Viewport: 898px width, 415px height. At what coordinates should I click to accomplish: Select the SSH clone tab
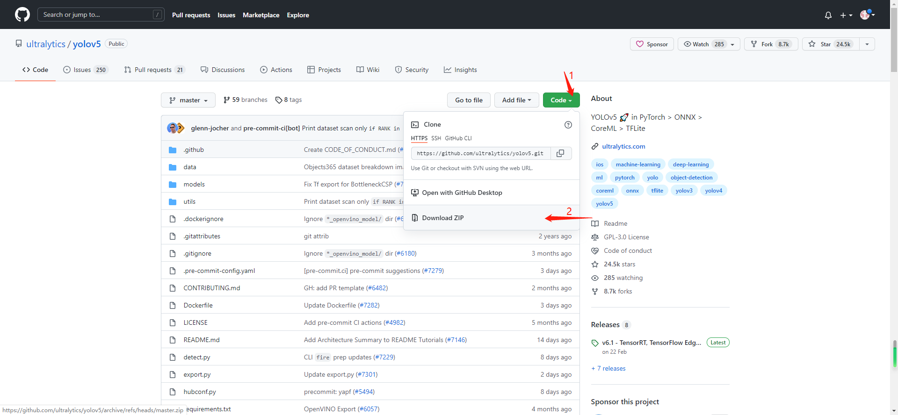coord(436,138)
